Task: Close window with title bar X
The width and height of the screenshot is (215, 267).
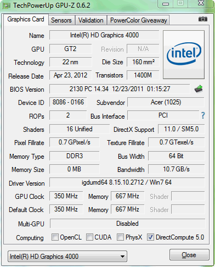Action: point(201,3)
